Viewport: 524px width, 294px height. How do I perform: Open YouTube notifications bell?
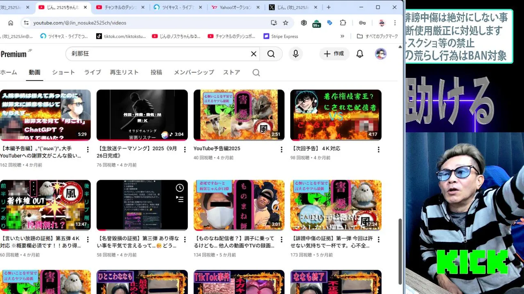coord(360,54)
